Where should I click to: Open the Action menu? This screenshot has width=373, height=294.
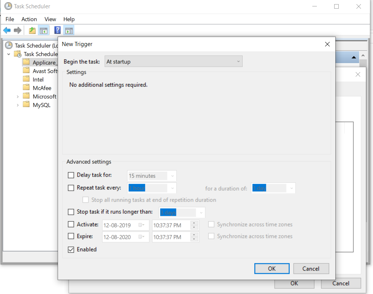click(29, 19)
